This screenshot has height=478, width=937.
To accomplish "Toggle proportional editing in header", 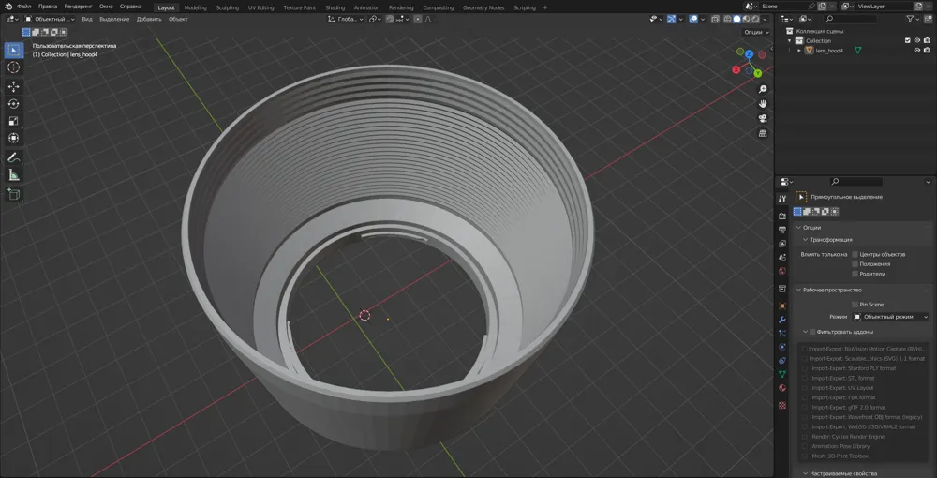I will pos(418,19).
